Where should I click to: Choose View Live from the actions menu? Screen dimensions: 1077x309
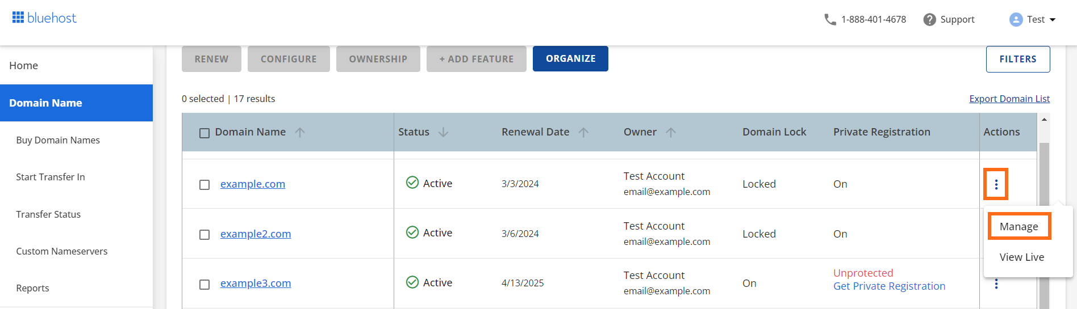coord(1021,257)
